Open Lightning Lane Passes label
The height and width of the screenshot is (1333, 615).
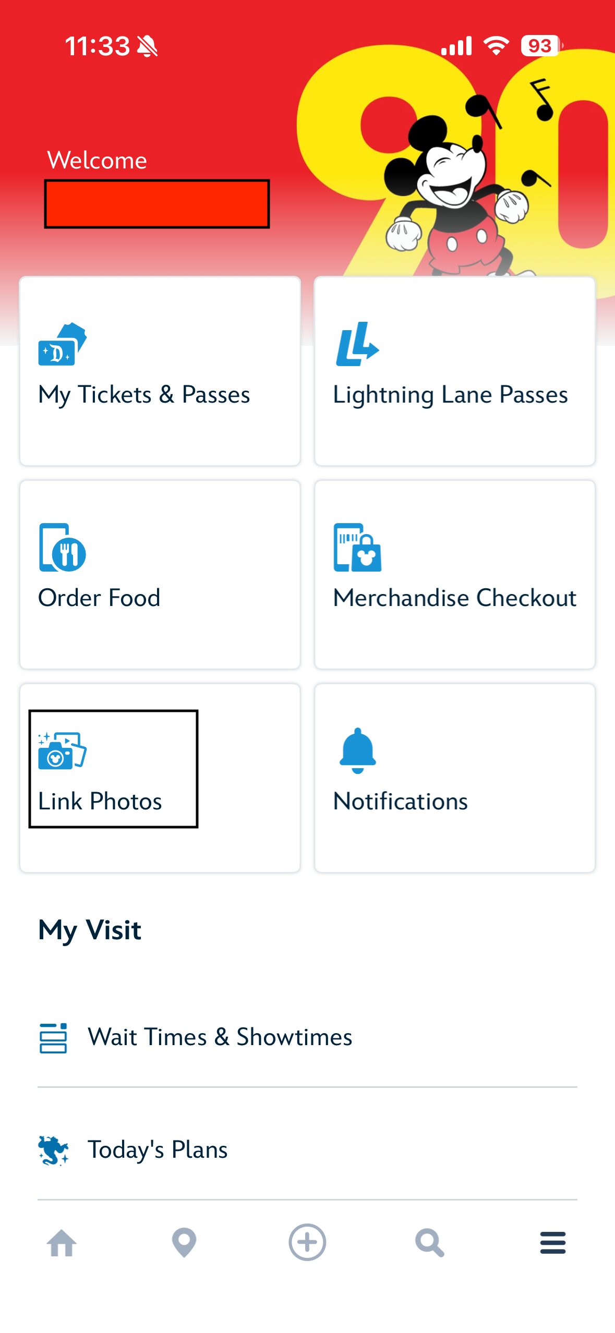point(450,395)
